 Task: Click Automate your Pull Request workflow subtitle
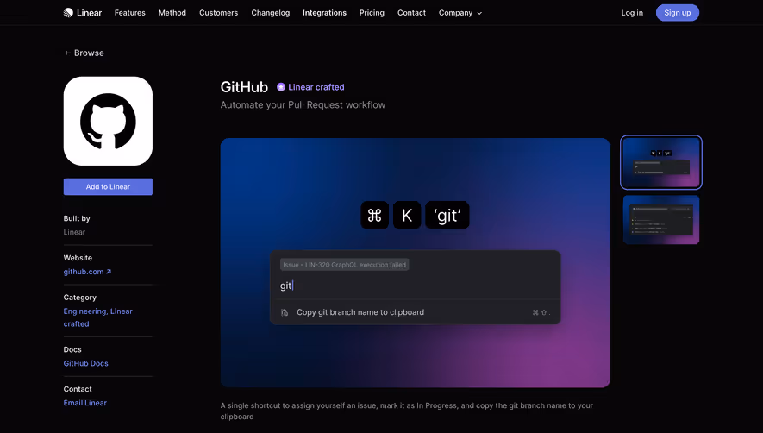pos(303,104)
